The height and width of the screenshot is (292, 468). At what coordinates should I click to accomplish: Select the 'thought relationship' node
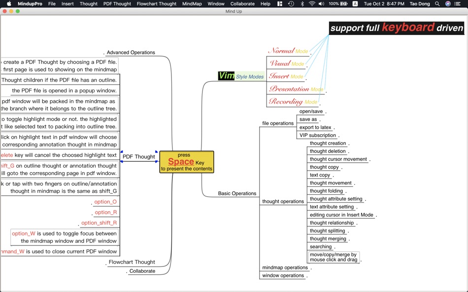coord(332,223)
